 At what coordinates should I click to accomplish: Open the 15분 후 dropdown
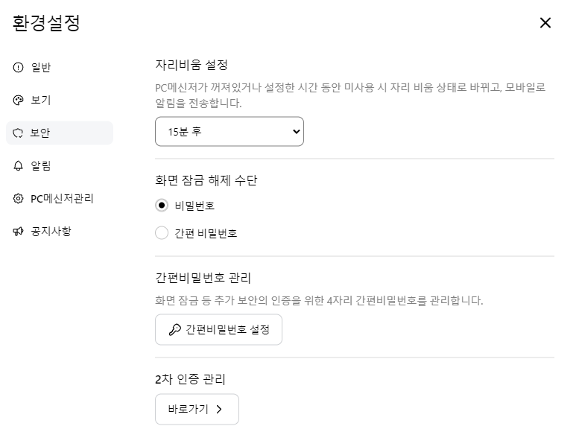pyautogui.click(x=229, y=132)
